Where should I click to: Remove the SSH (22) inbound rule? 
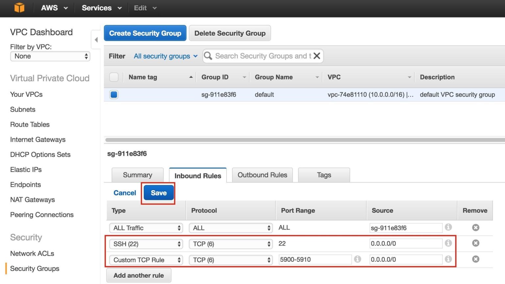tap(475, 243)
